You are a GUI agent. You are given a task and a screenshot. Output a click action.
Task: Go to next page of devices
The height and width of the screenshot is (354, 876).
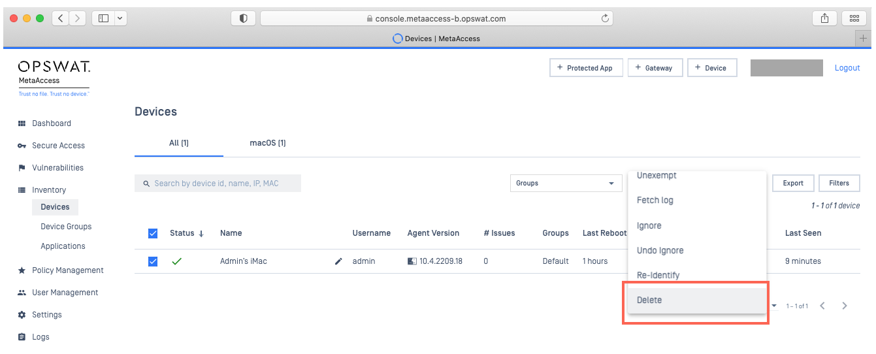(845, 306)
